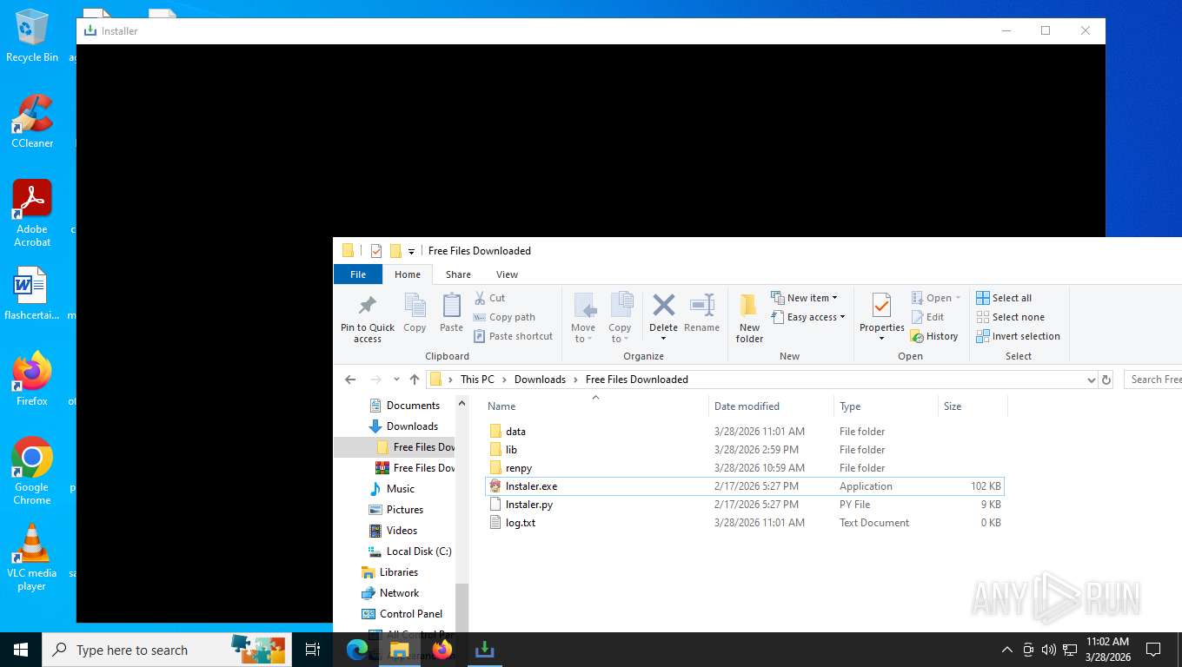Click the Windows Start button
Screen dimensions: 1182x667
pos(21,650)
